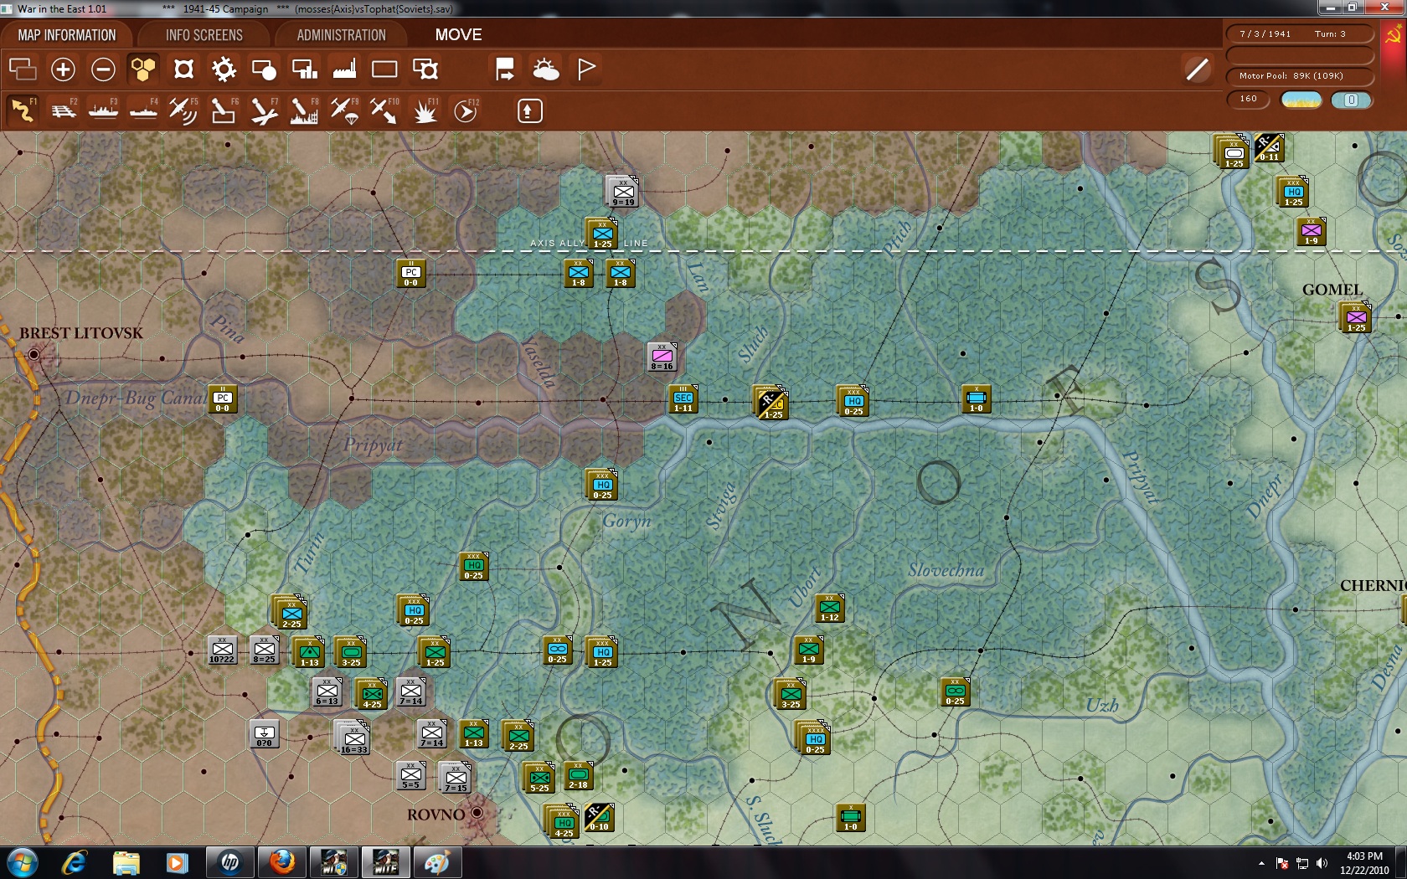This screenshot has height=879, width=1407.
Task: Select the grey 9=19 unit counter
Action: click(x=623, y=193)
